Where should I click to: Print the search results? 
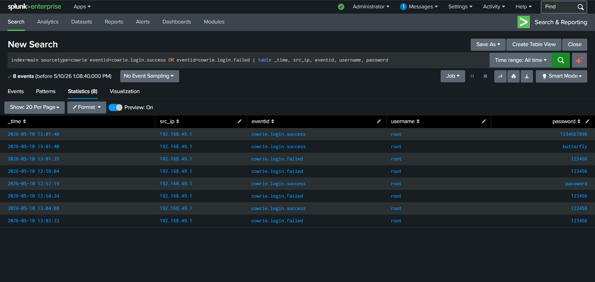pos(513,76)
